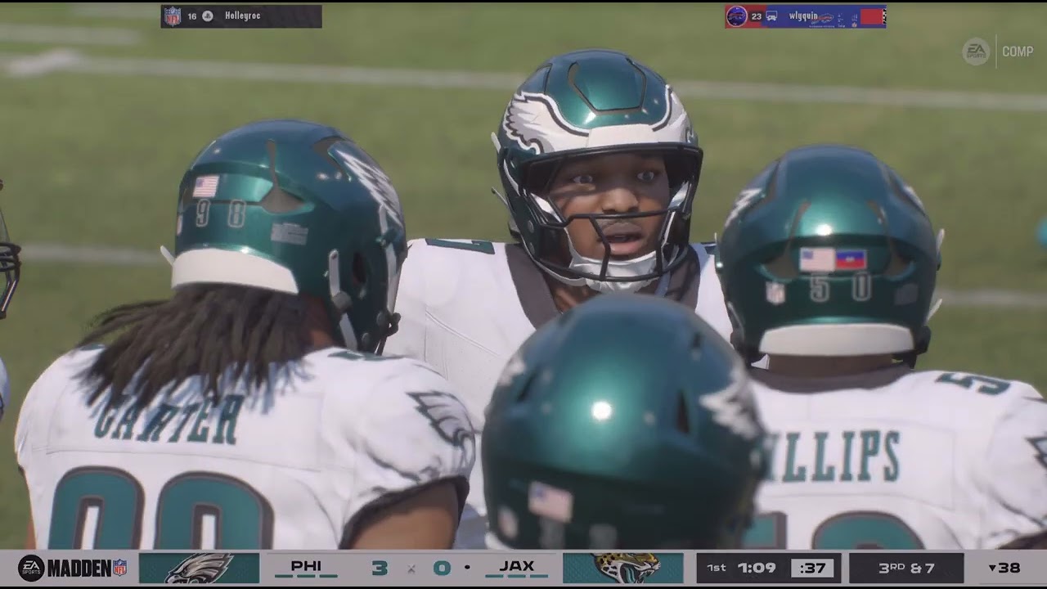Click the NFL shield icon beside Holleyroc
Viewport: 1047px width, 589px height.
(173, 16)
